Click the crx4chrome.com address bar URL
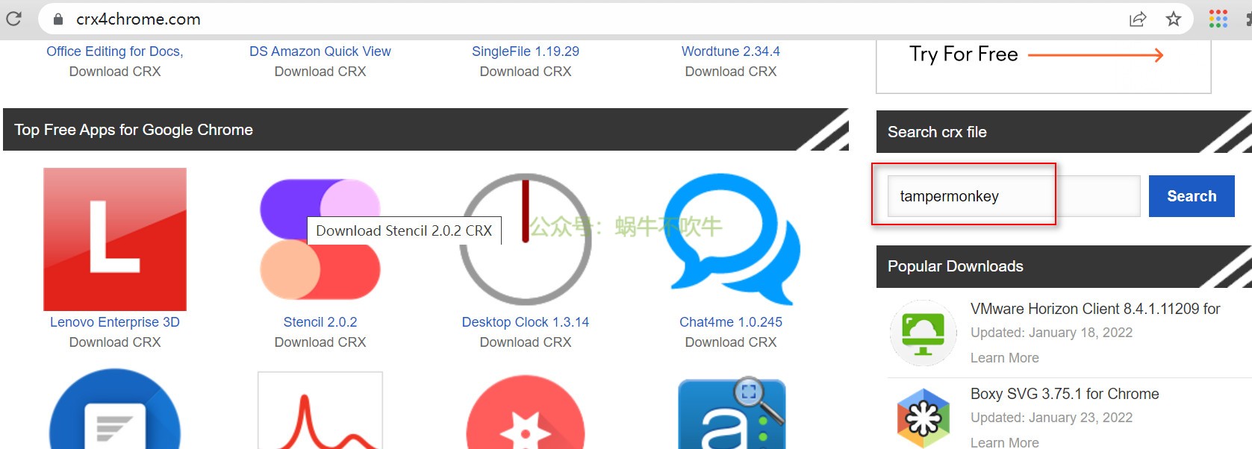The image size is (1252, 449). tap(138, 19)
